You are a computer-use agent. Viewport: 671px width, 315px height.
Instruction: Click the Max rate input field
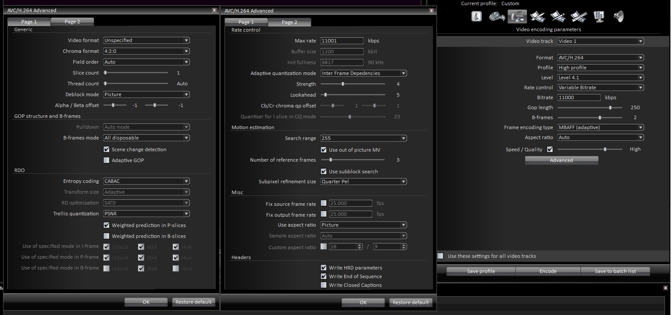click(x=342, y=41)
